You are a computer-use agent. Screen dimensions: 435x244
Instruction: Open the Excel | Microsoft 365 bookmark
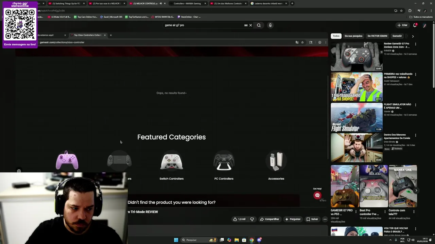[111, 17]
